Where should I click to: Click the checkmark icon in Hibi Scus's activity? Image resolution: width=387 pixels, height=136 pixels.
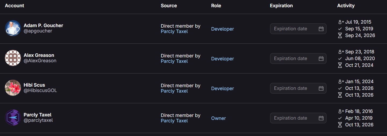(x=340, y=88)
